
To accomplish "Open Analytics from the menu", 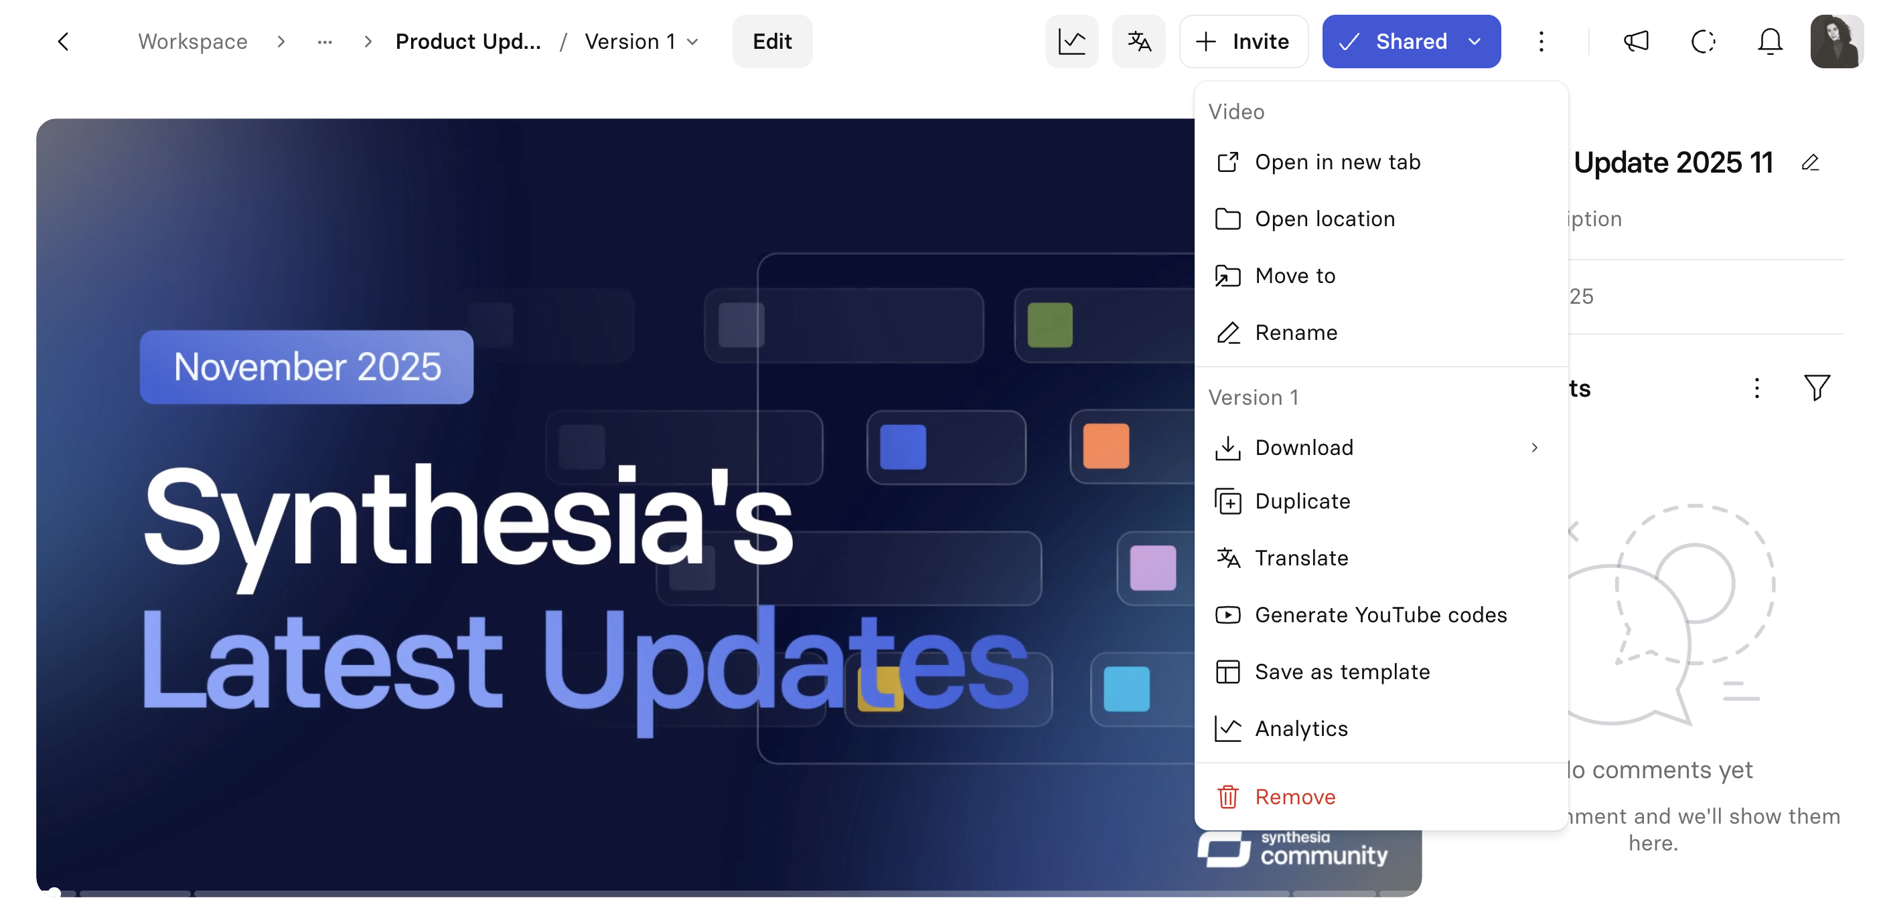I will pos(1381,729).
